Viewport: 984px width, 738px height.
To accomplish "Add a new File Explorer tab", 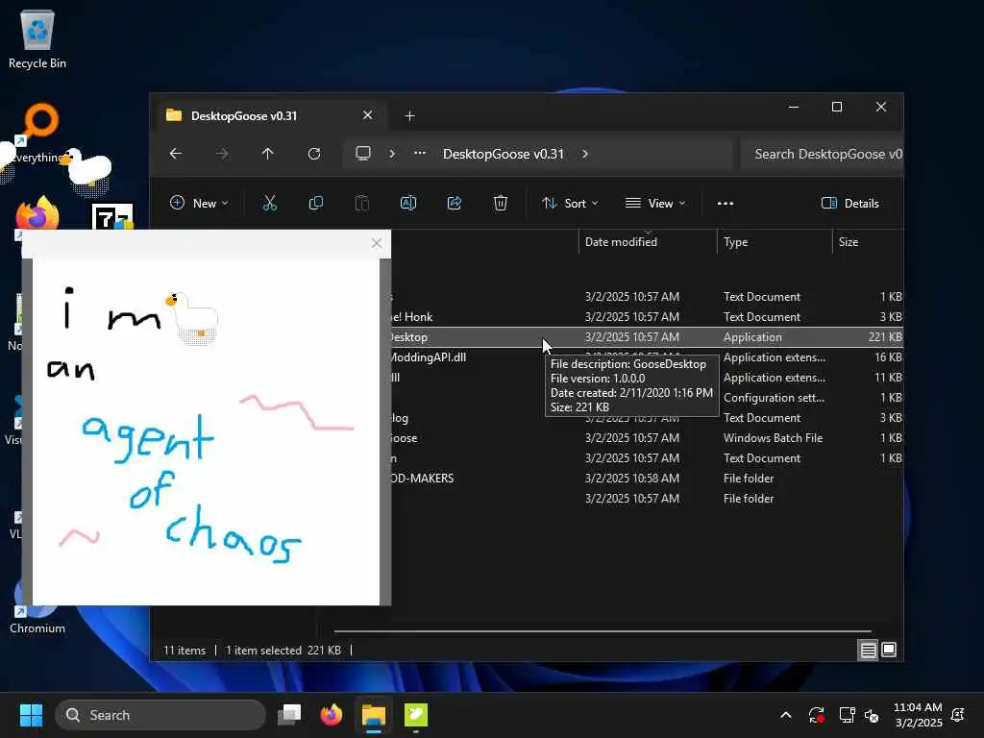I will 409,116.
